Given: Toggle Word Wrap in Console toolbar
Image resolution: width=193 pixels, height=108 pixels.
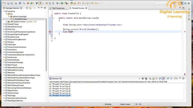Looking at the screenshot, I should tap(157, 79).
